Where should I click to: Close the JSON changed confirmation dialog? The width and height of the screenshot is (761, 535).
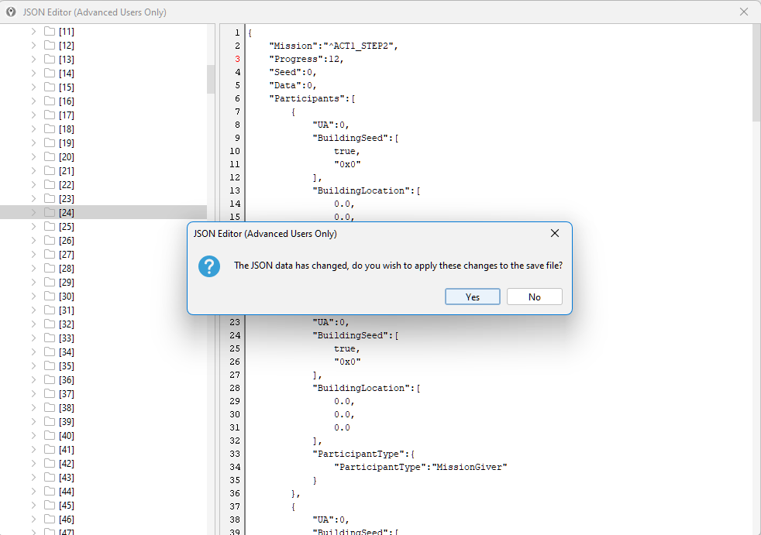(555, 233)
